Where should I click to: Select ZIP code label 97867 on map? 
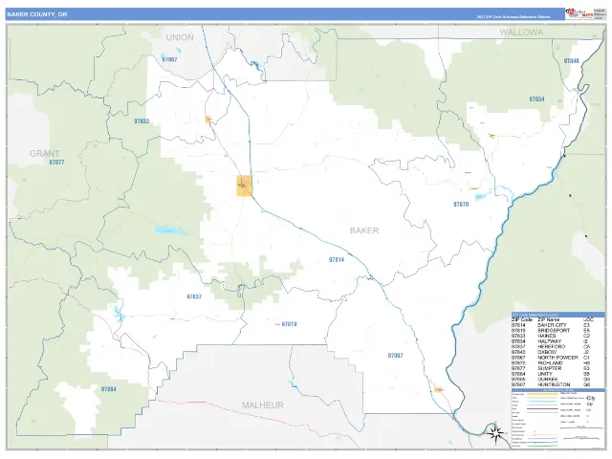tap(169, 59)
